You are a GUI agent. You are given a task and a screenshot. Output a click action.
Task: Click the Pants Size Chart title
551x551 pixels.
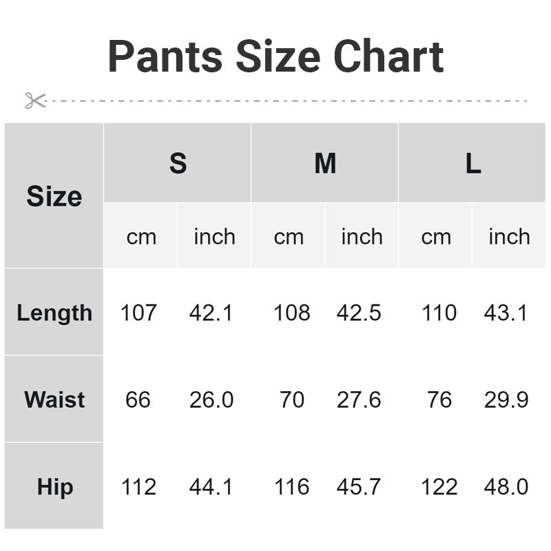[275, 56]
